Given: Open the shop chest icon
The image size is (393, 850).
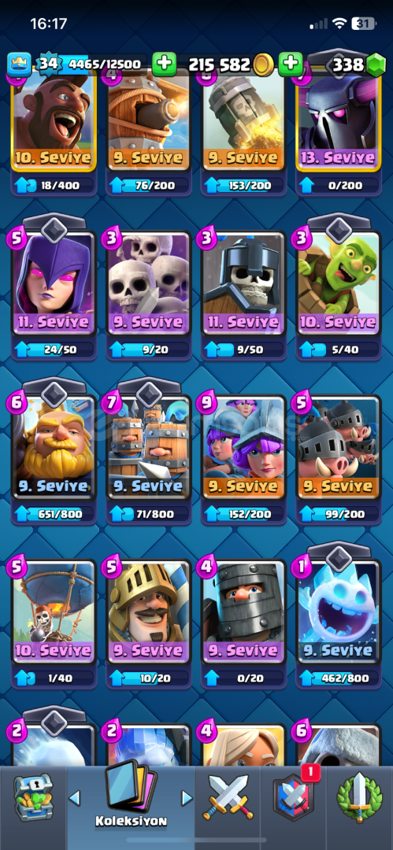Looking at the screenshot, I should (x=34, y=796).
